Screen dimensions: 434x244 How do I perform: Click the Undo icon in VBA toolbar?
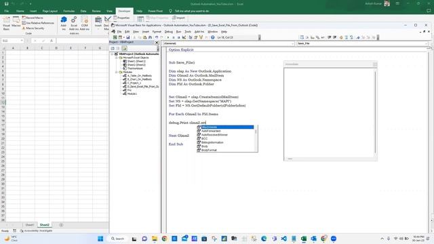pos(157,37)
